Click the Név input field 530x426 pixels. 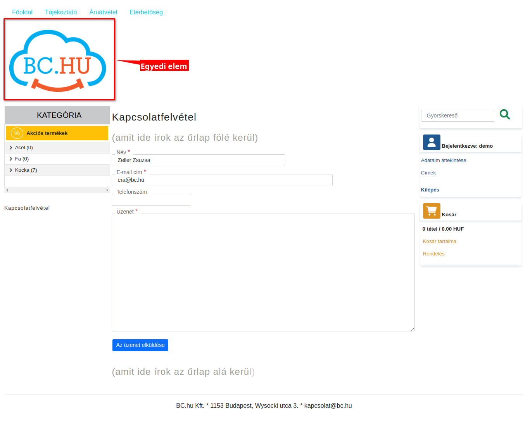199,160
